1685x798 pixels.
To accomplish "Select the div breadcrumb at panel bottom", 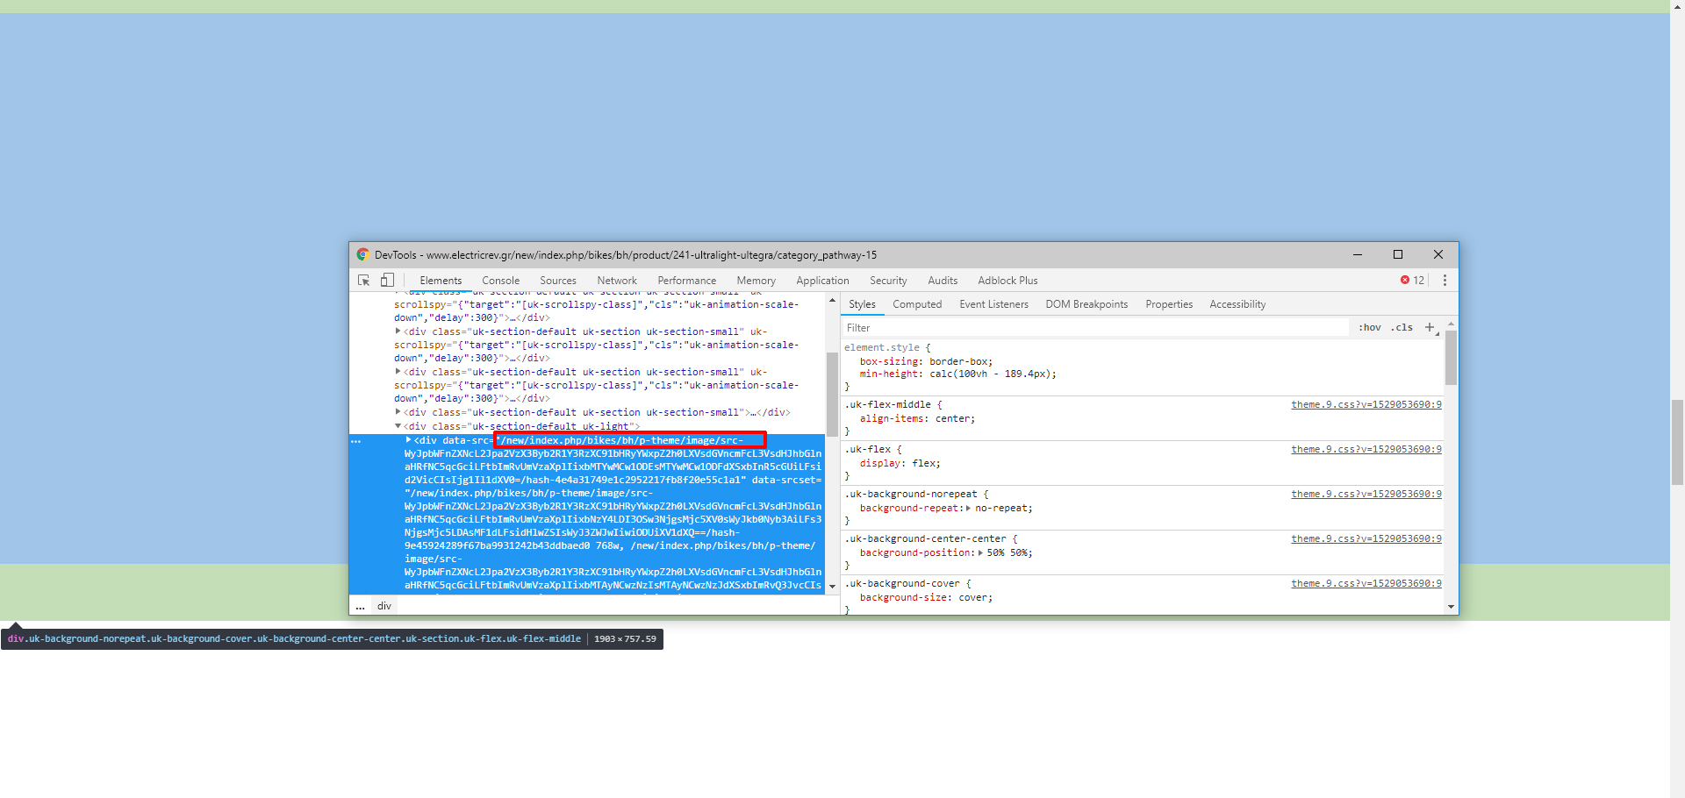I will point(384,606).
